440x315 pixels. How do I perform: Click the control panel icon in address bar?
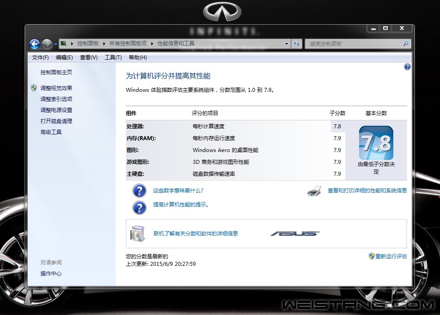[x=64, y=43]
